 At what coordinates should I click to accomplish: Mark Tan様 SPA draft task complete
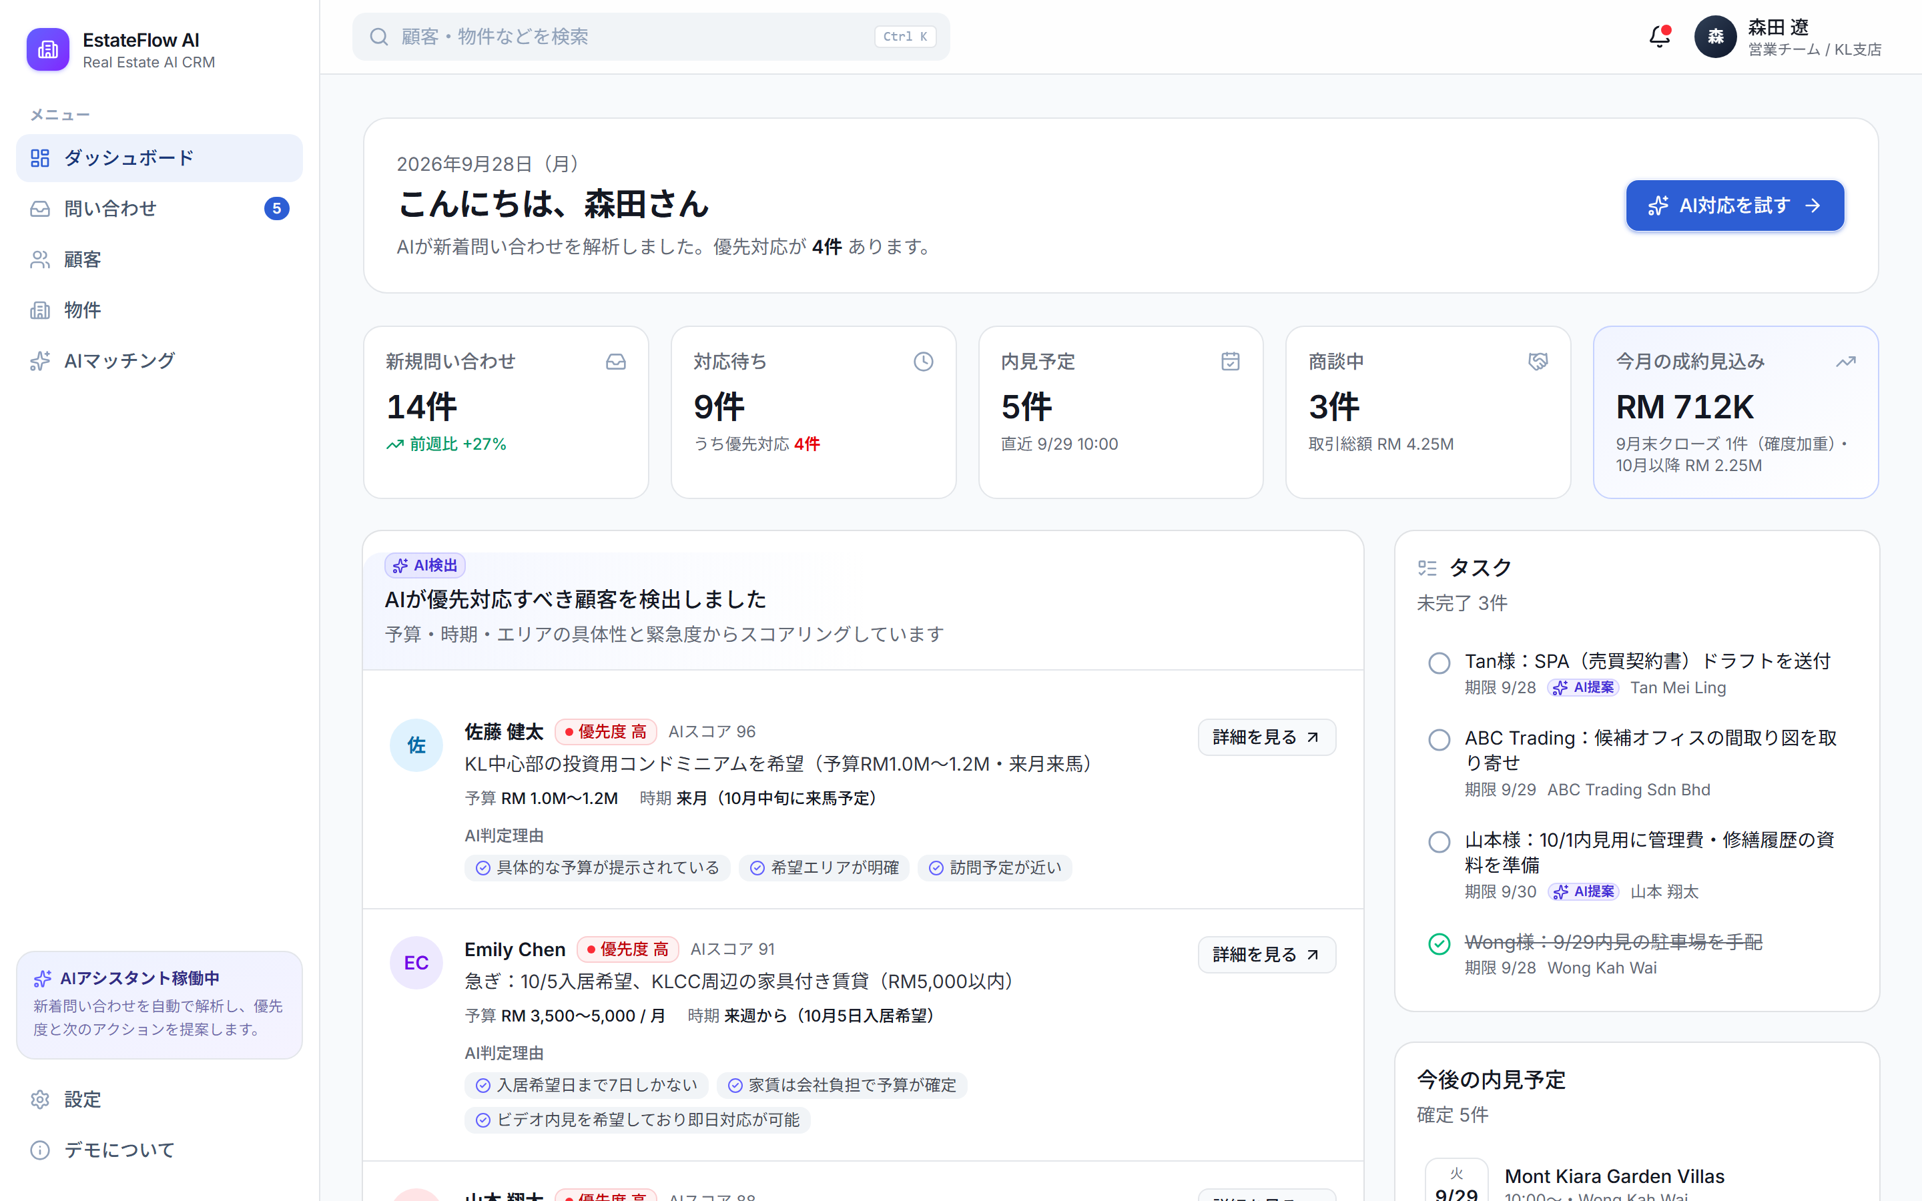(x=1439, y=663)
